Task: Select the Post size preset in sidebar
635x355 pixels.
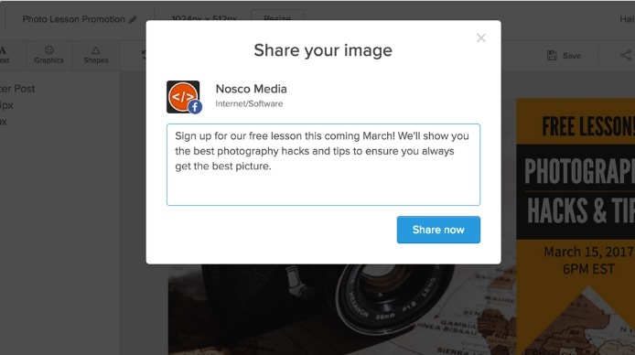Action: click(17, 89)
